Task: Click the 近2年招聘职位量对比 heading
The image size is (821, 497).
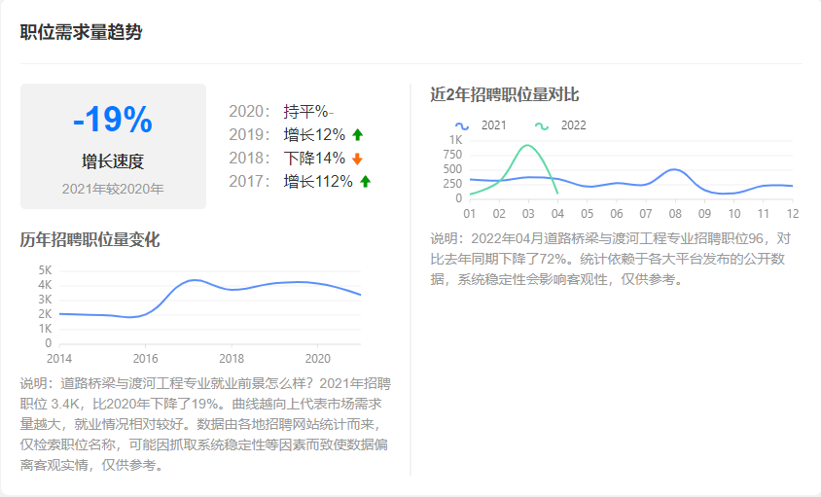Action: [505, 94]
